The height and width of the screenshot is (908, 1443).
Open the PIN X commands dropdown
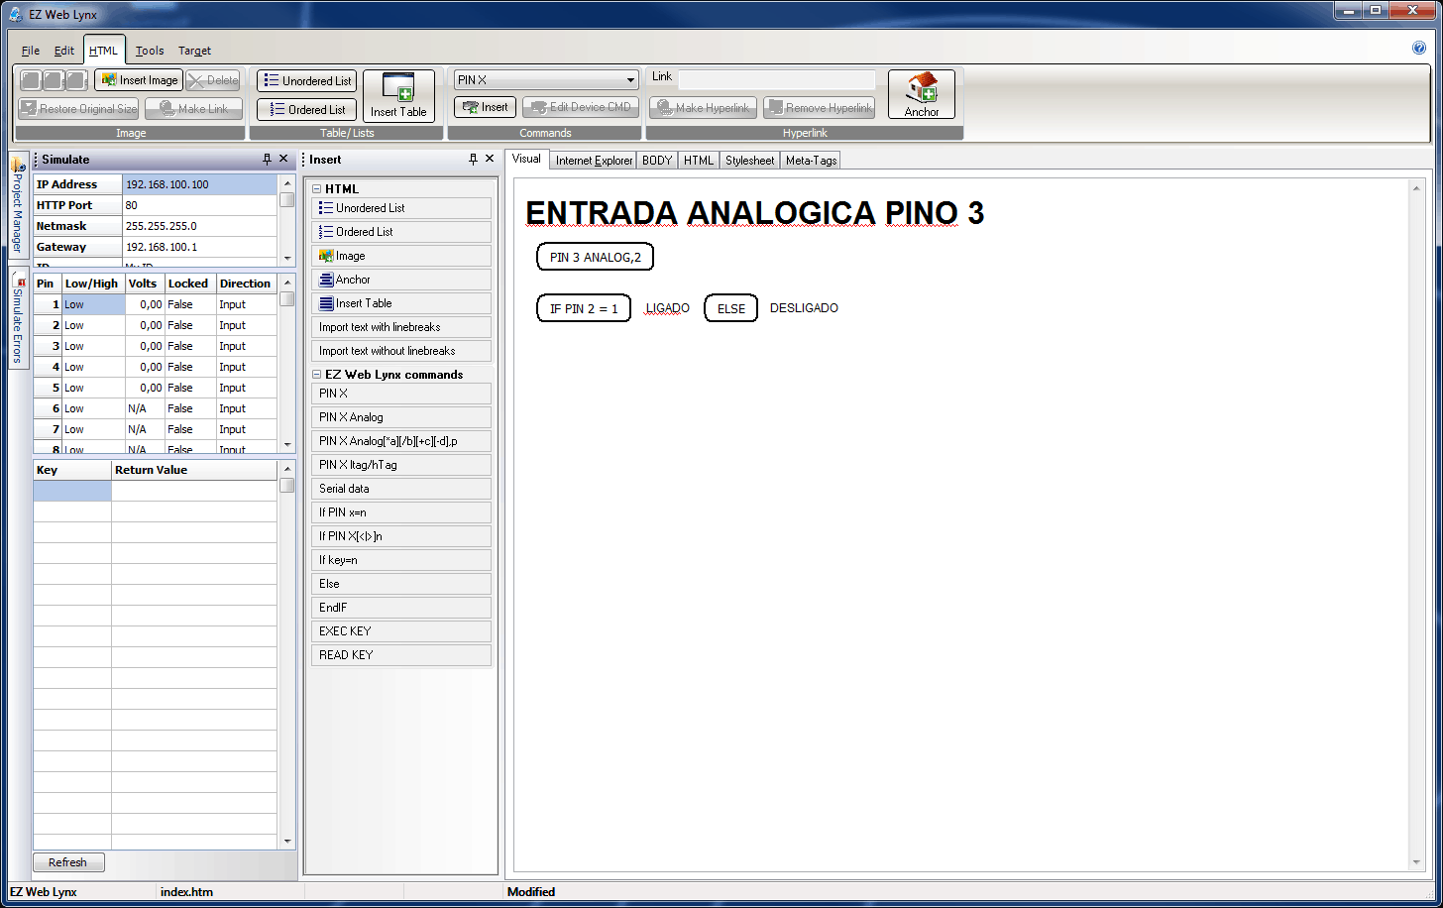(630, 80)
